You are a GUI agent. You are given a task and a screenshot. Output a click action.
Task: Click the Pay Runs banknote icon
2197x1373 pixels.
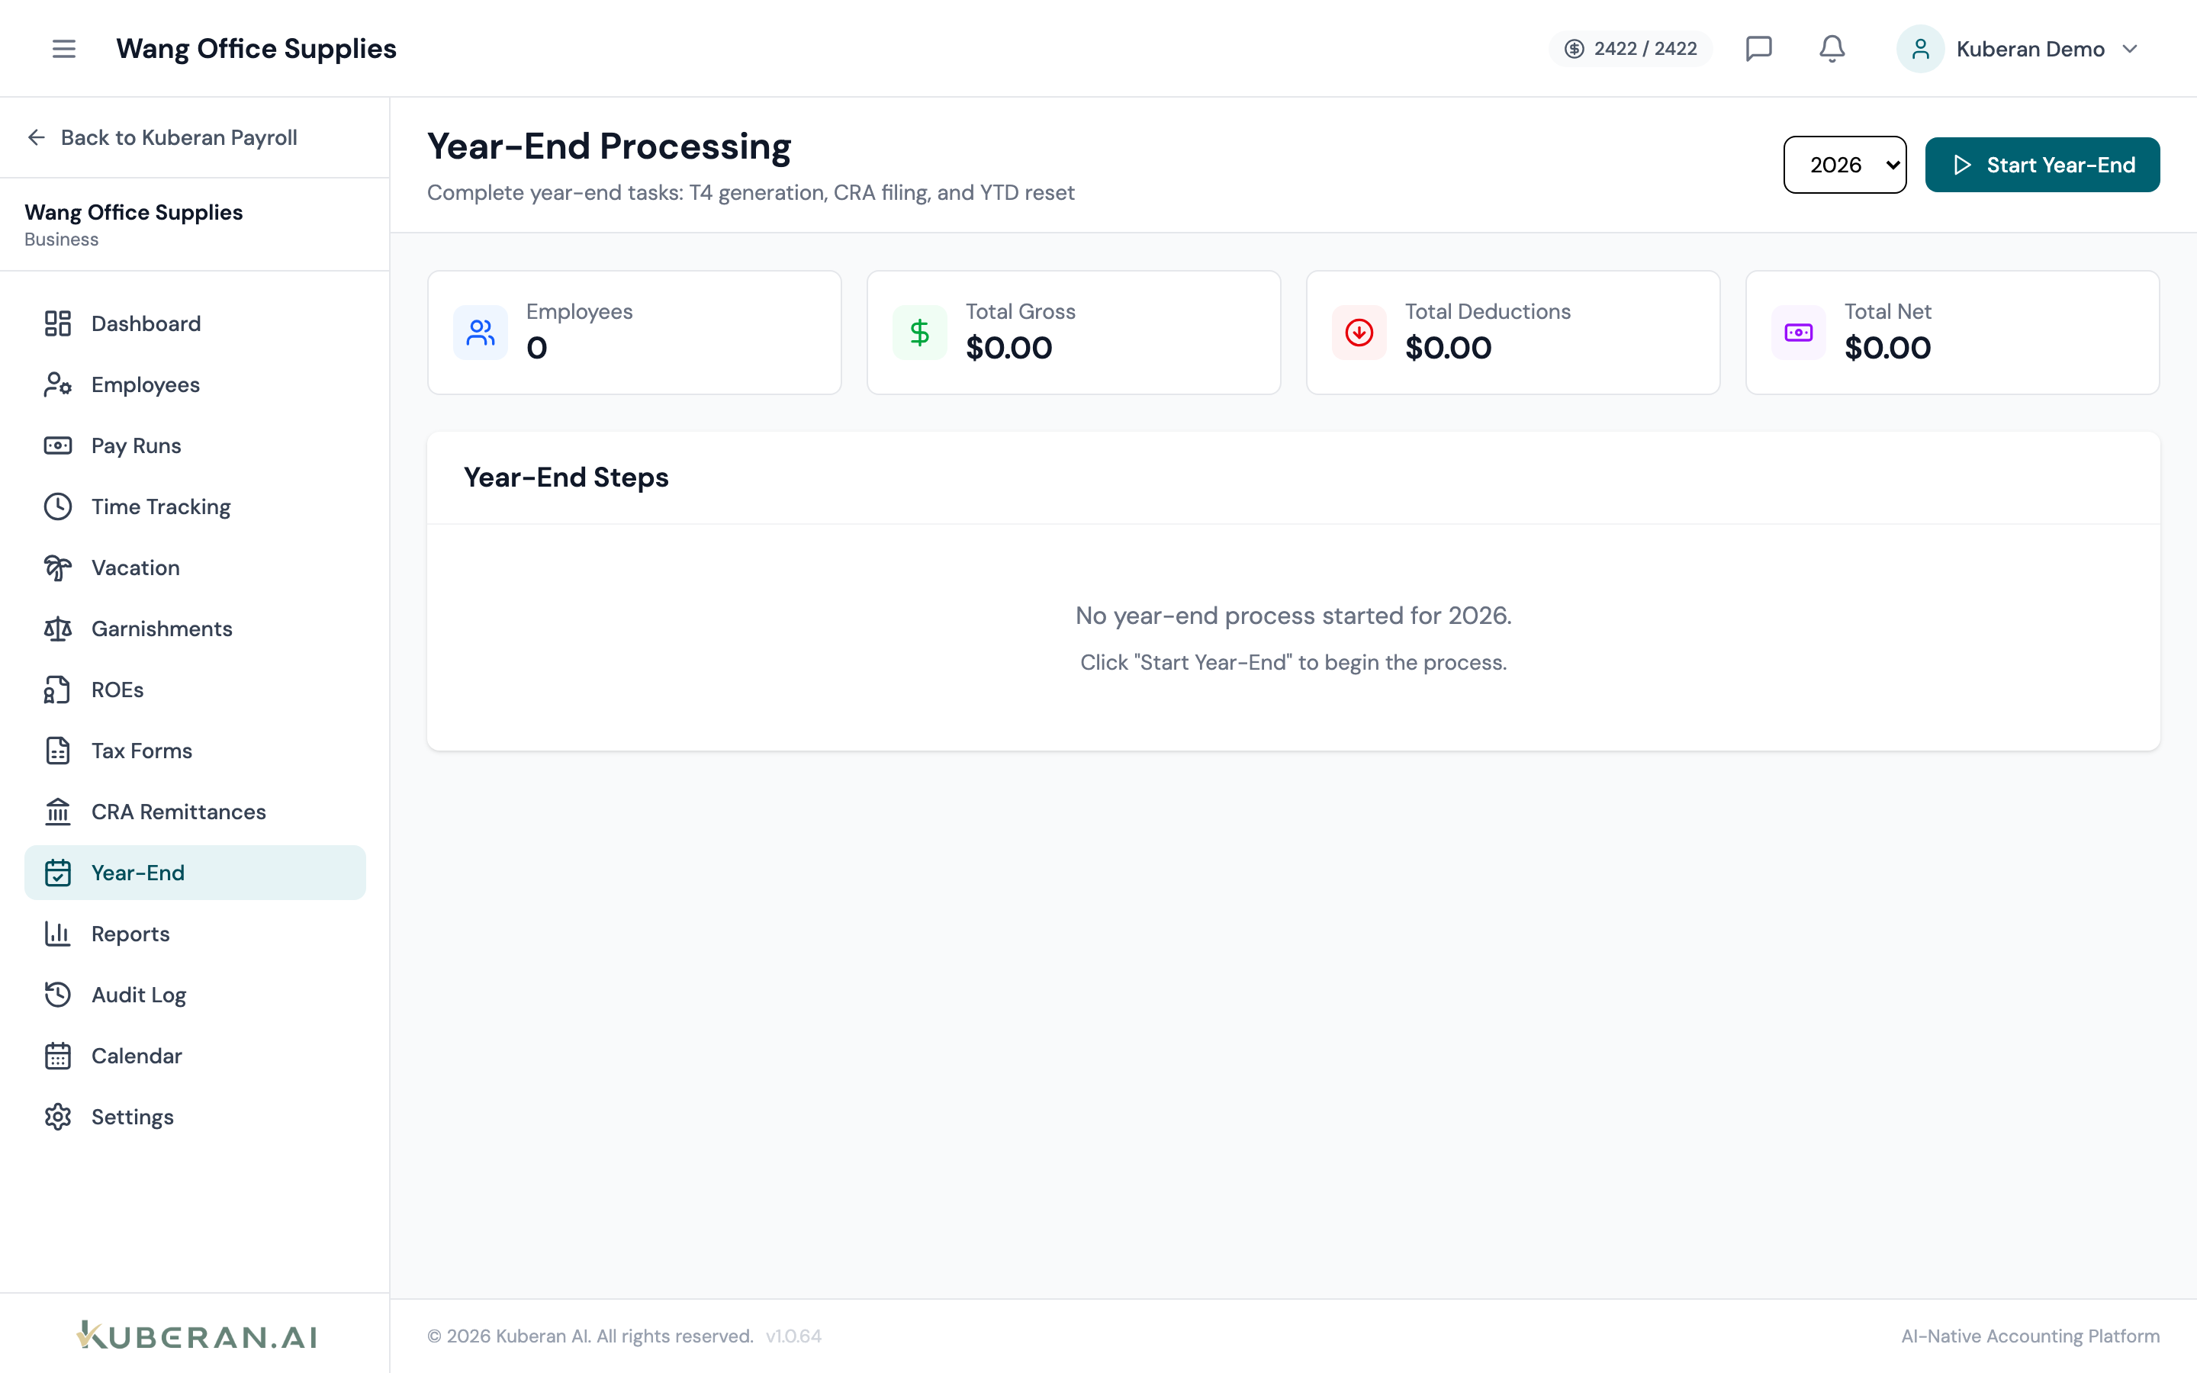point(58,446)
